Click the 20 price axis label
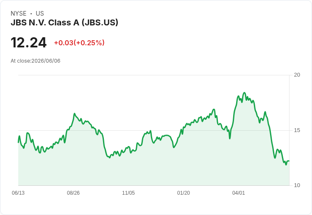The image size is (312, 215). (x=297, y=75)
